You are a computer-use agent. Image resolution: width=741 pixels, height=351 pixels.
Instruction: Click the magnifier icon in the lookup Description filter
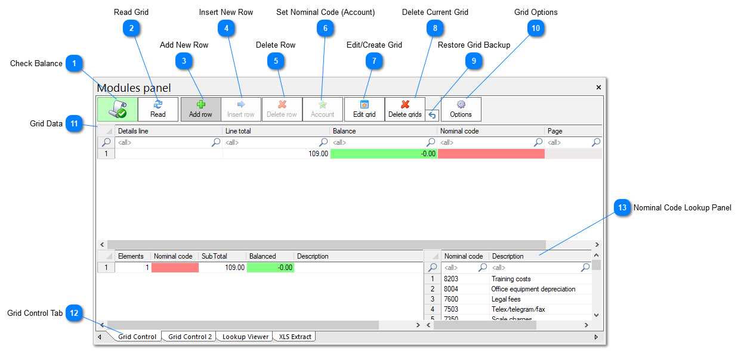pyautogui.click(x=585, y=268)
